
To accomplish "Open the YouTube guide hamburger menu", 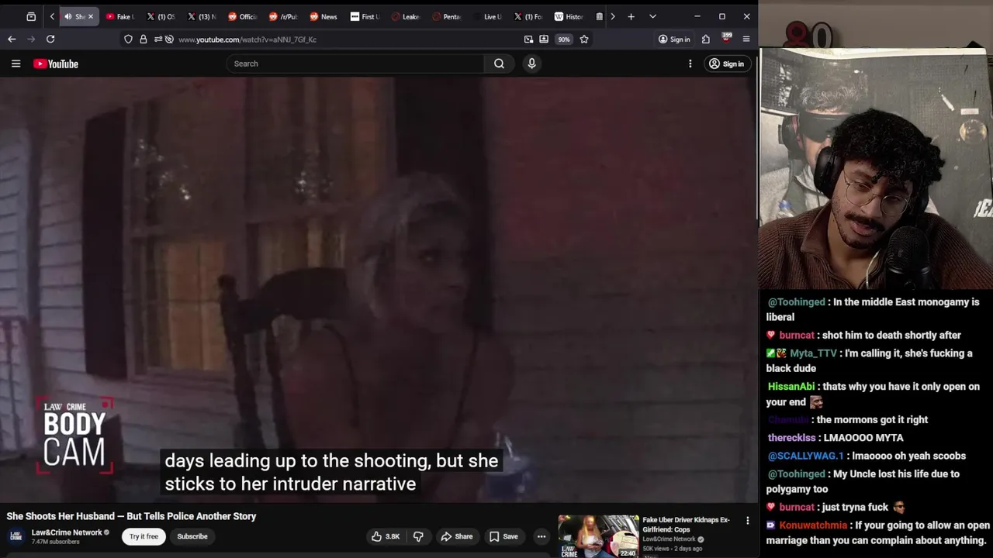I will point(16,64).
